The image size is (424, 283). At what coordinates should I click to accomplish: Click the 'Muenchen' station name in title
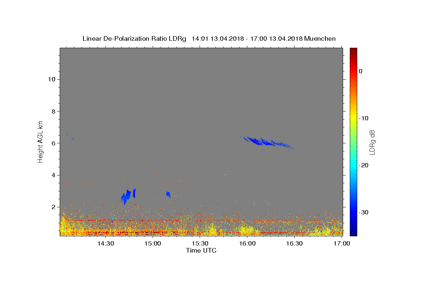click(320, 39)
